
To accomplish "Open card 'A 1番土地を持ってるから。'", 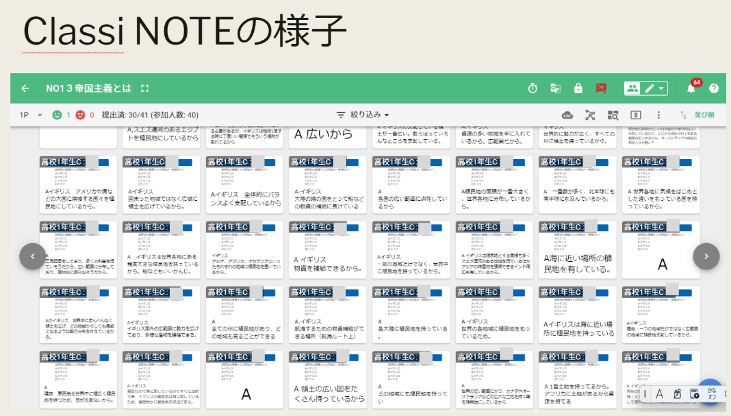I will click(577, 380).
